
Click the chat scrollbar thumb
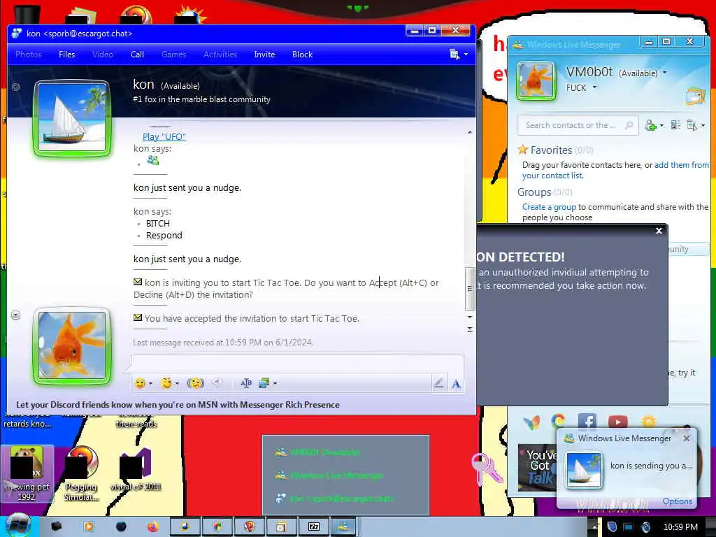469,288
